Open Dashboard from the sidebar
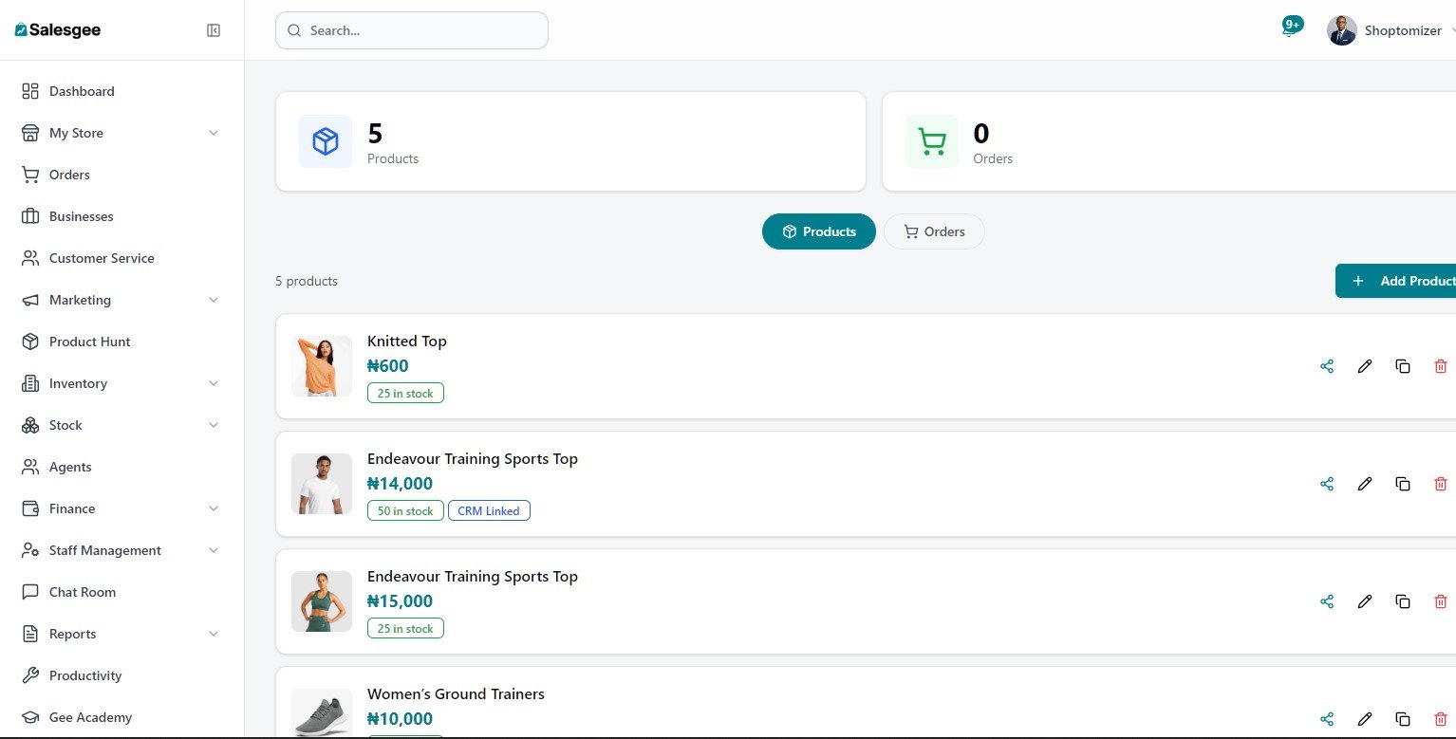Image resolution: width=1456 pixels, height=739 pixels. click(x=82, y=91)
